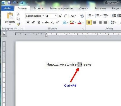The height and width of the screenshot is (106, 121).
Task: Open the Файл tab
Action: (x=8, y=9)
